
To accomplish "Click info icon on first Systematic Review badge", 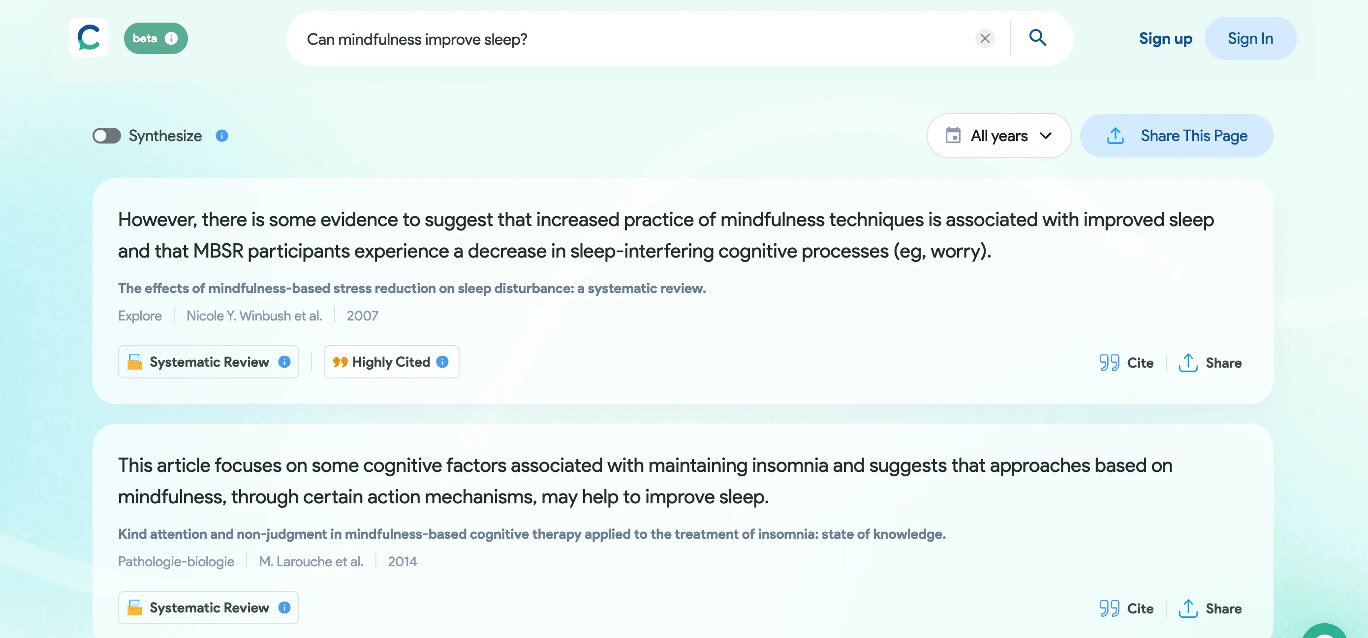I will (x=284, y=362).
